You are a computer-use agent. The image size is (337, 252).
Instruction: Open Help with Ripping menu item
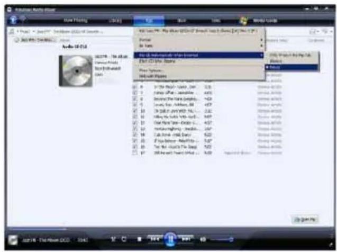click(x=198, y=76)
